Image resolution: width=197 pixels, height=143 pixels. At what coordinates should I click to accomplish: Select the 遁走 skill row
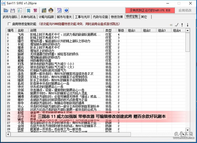tap(96, 38)
